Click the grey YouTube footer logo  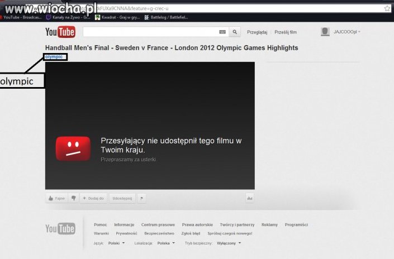point(60,228)
